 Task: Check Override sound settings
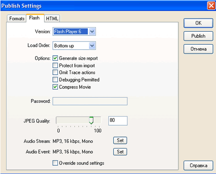click(x=55, y=163)
